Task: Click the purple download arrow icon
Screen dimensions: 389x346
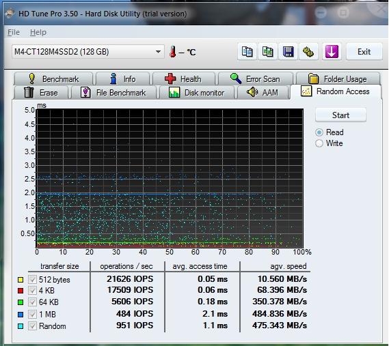Action: tap(332, 52)
